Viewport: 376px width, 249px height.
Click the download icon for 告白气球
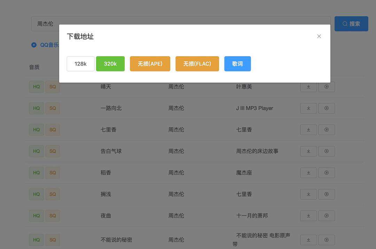(x=308, y=151)
